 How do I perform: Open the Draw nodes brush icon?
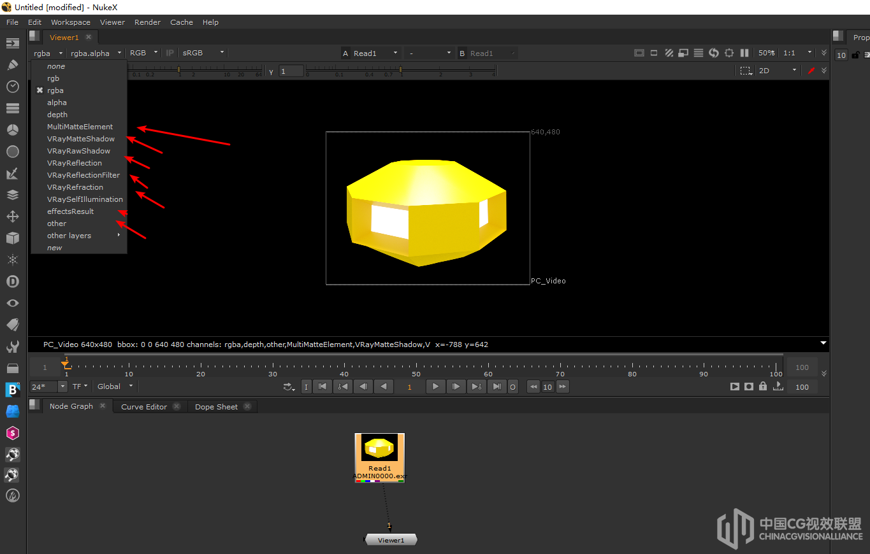[x=13, y=65]
